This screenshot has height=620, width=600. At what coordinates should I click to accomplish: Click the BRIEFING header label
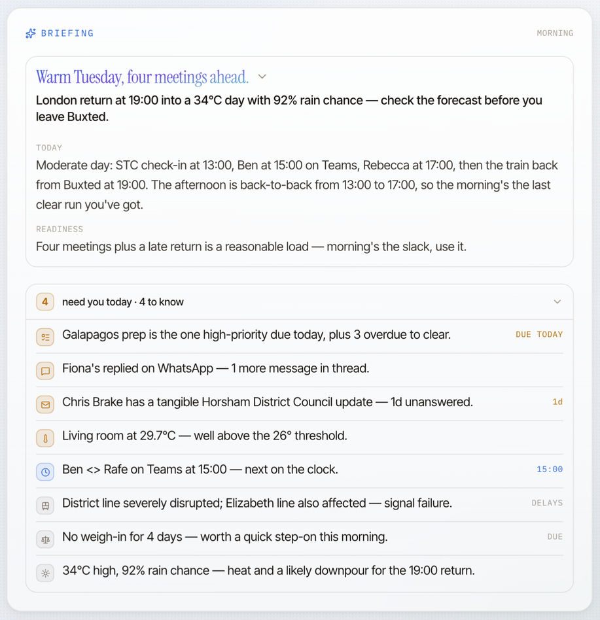tap(67, 33)
